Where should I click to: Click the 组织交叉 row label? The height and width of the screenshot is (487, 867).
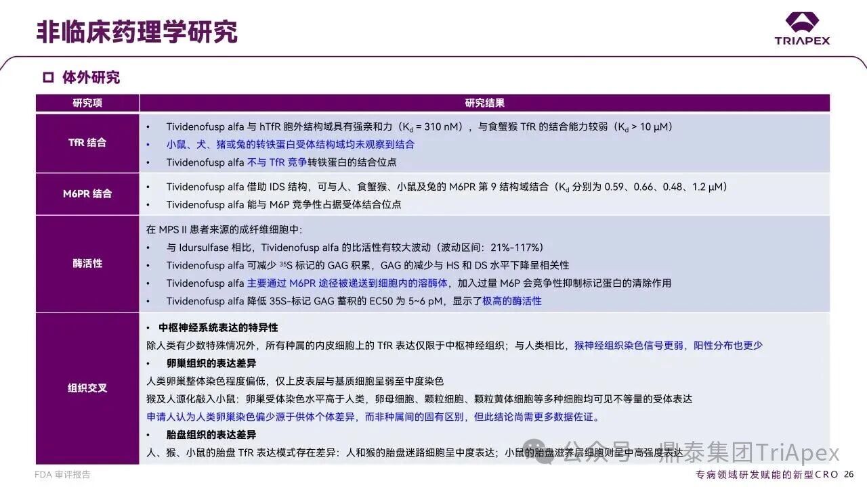click(x=87, y=388)
